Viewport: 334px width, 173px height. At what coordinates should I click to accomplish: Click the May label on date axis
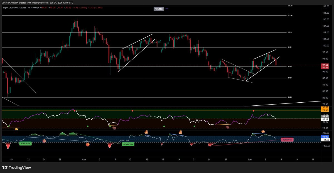tap(84, 160)
